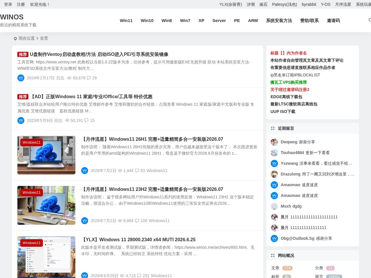371x278 pixels.
Task: Select 系统安装方法 in the top navigation
Action: 279,21
